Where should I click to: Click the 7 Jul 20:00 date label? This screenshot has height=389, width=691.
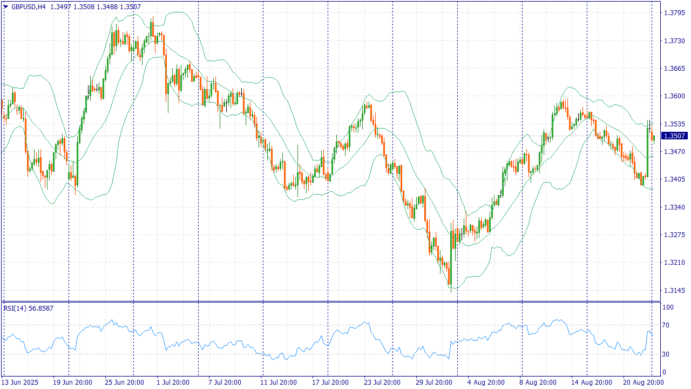coord(225,383)
